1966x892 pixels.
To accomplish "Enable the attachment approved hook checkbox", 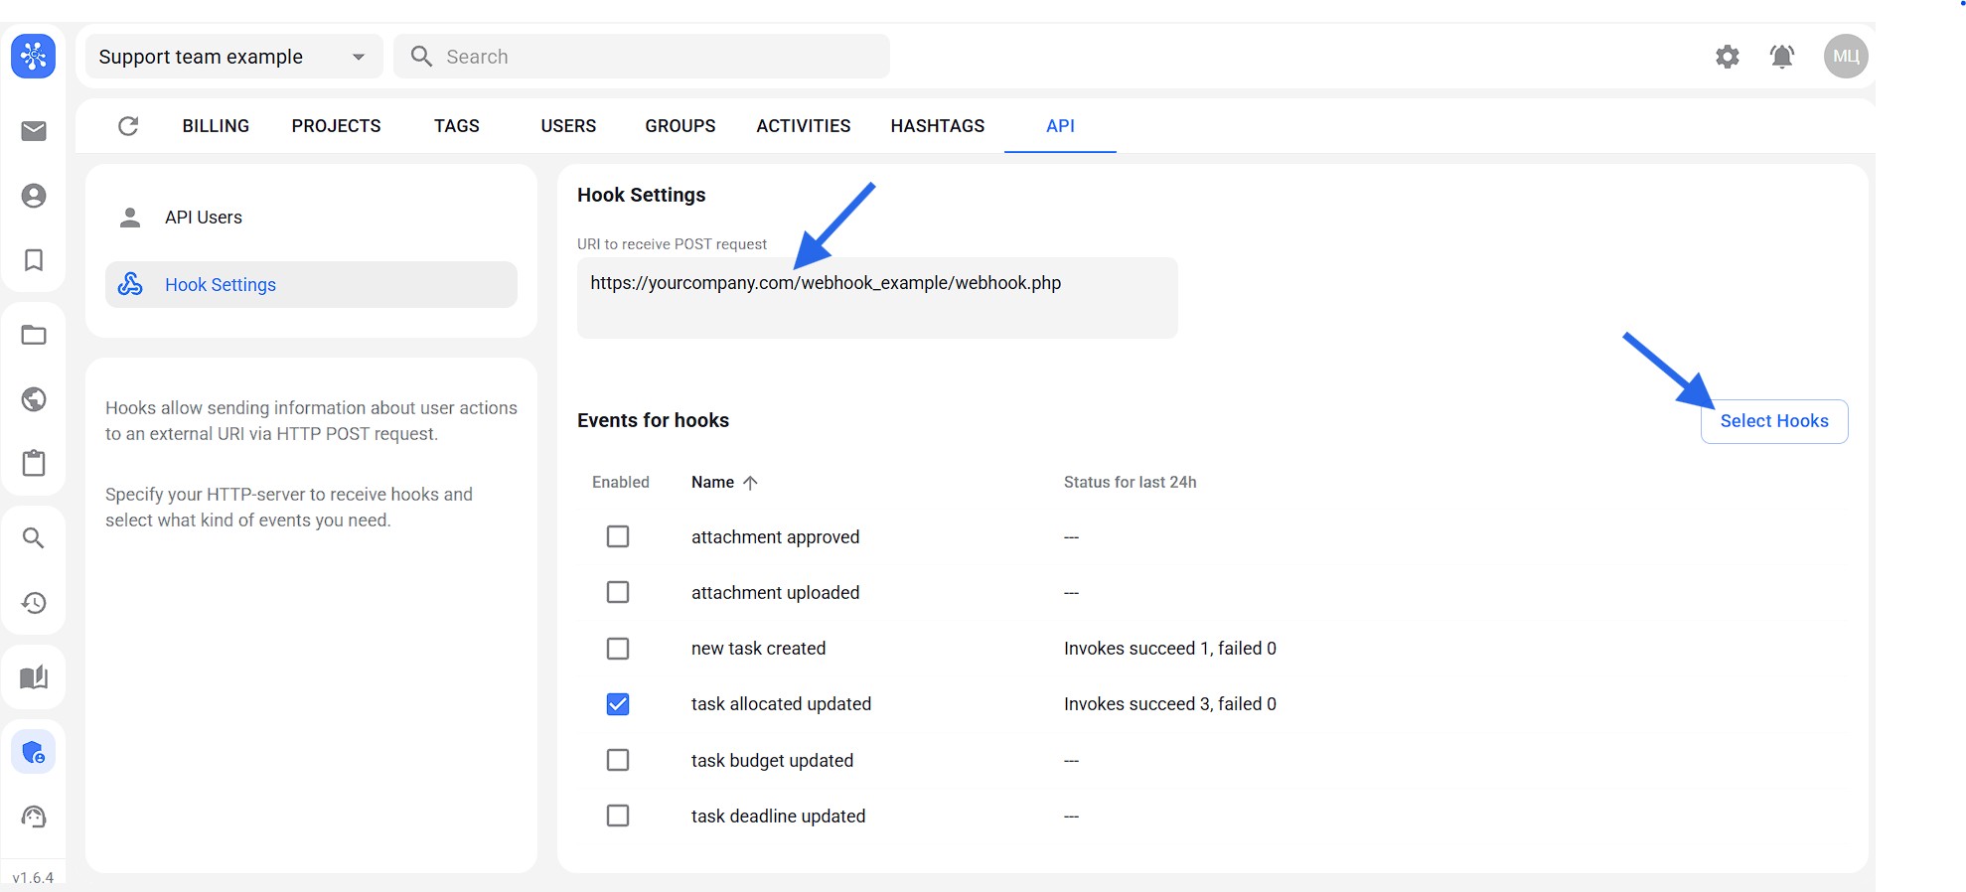I will 618,536.
